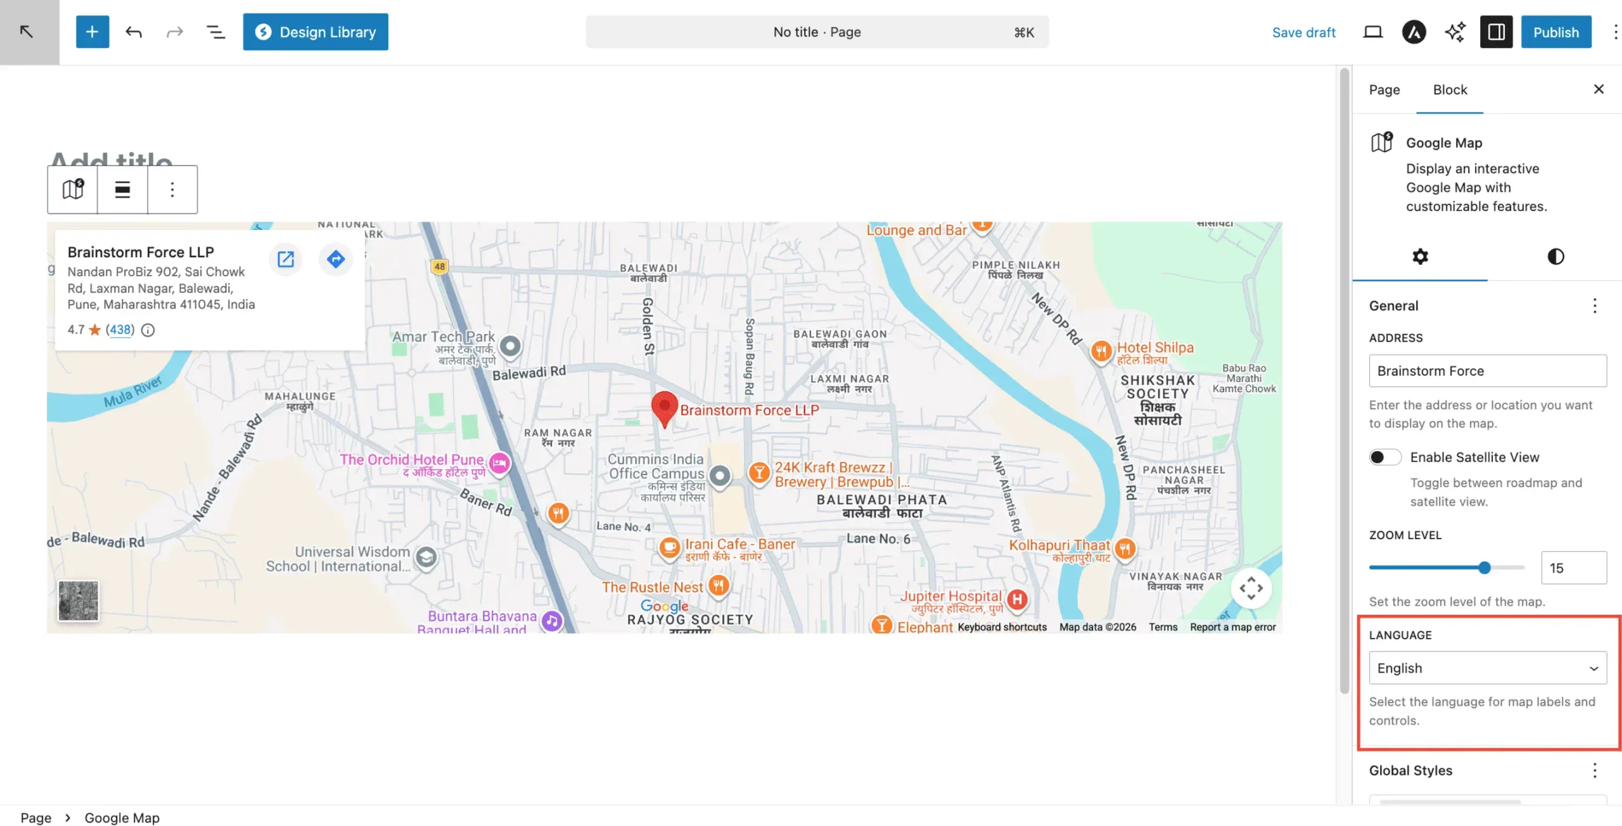Switch to satellite imagery thumbnail
This screenshot has width=1622, height=826.
pyautogui.click(x=79, y=600)
